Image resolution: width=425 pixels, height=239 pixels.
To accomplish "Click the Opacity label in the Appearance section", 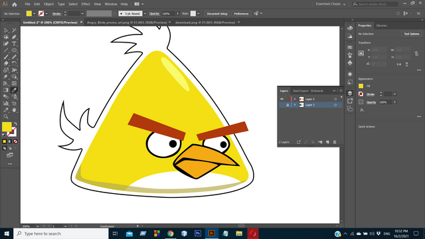I will tap(371, 102).
